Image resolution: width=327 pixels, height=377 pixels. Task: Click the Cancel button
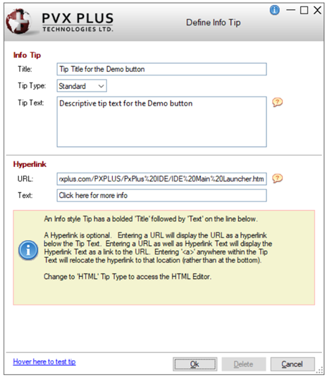tap(292, 364)
